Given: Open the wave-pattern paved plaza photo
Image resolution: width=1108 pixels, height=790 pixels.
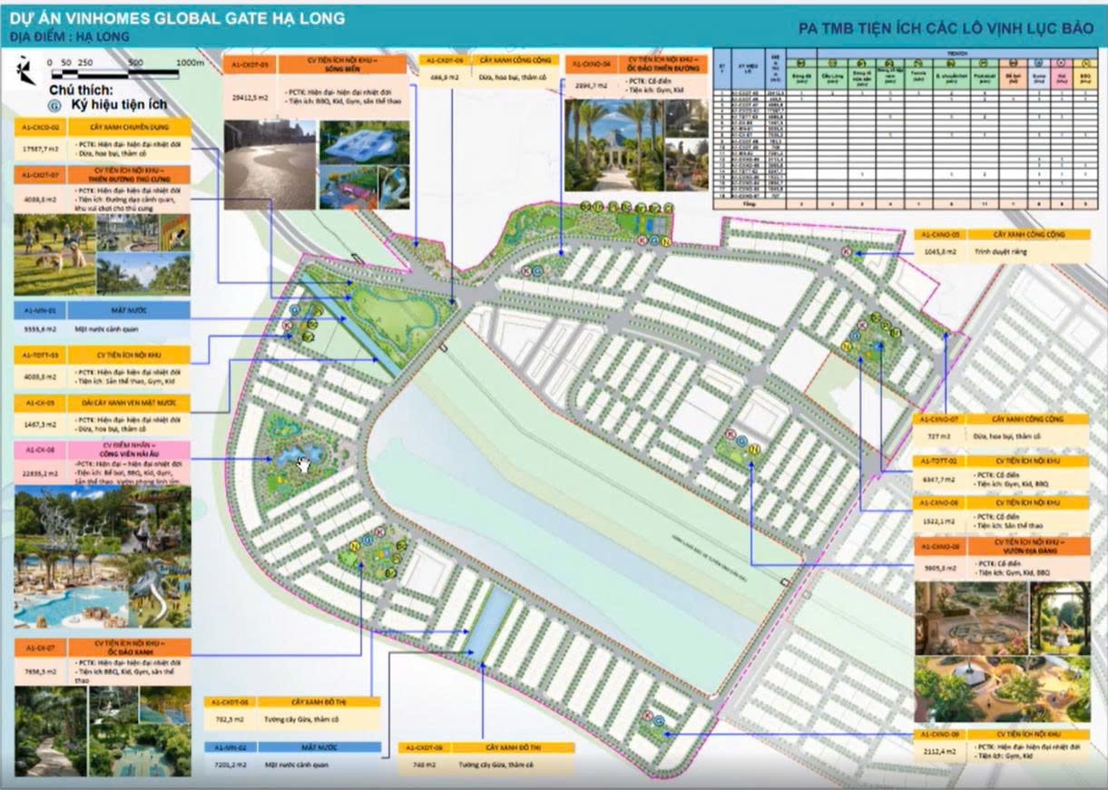Looking at the screenshot, I should [x=270, y=164].
